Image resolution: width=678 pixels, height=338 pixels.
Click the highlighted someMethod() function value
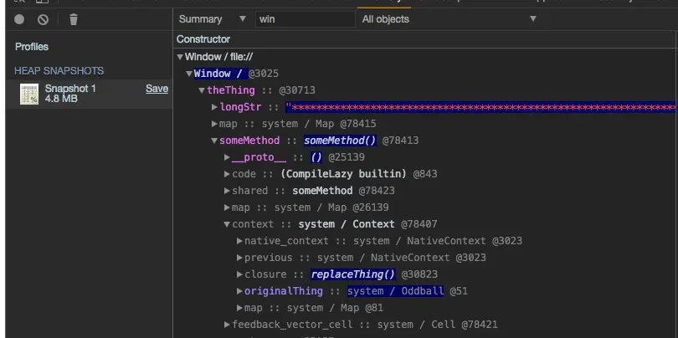[x=340, y=141]
